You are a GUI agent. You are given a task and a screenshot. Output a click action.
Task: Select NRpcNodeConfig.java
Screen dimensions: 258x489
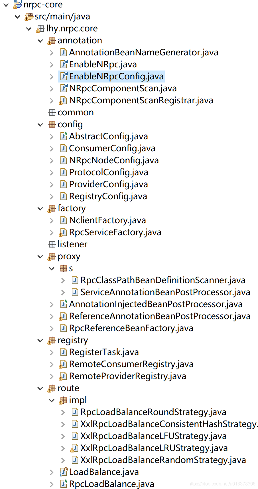114,160
